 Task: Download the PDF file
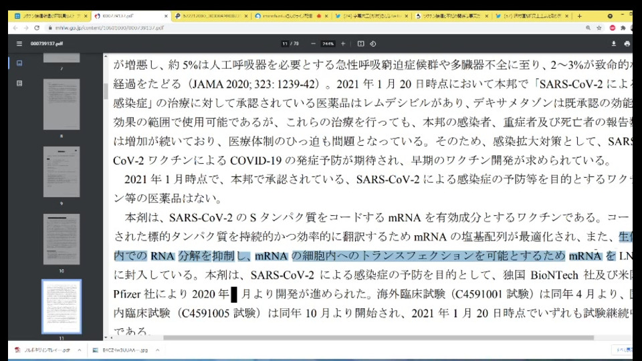tap(613, 43)
